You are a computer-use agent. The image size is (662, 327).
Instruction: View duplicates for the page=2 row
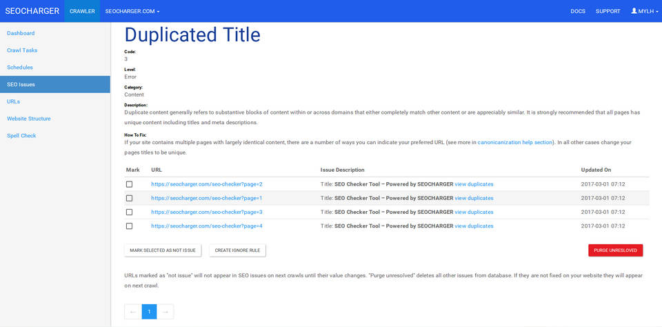coord(474,184)
